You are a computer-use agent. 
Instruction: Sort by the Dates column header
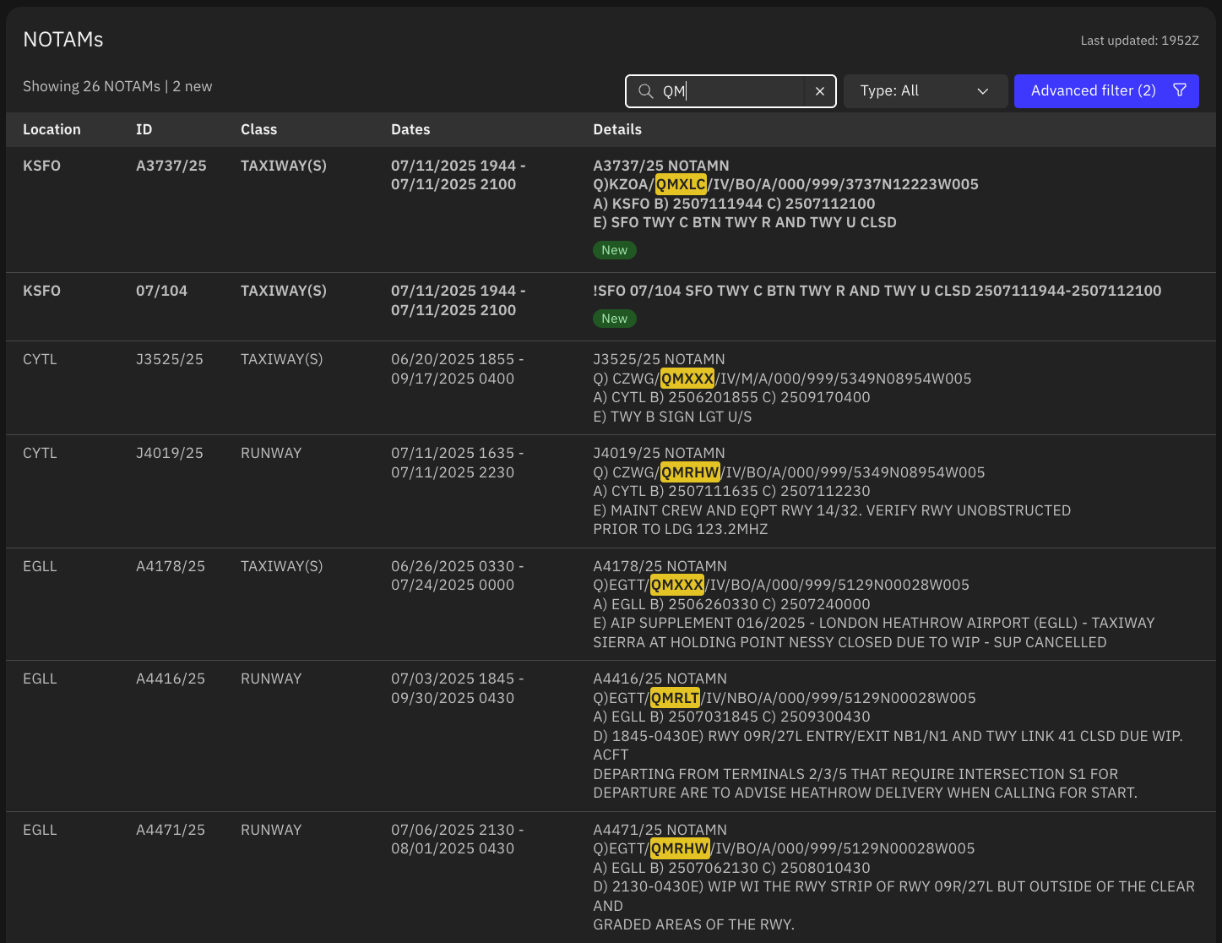[410, 129]
